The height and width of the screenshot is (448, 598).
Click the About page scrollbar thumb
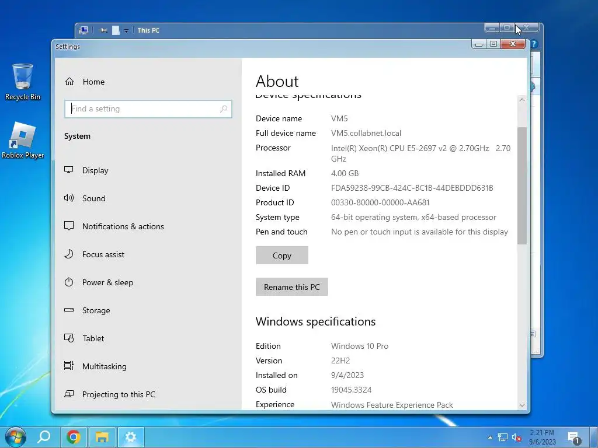pyautogui.click(x=522, y=185)
